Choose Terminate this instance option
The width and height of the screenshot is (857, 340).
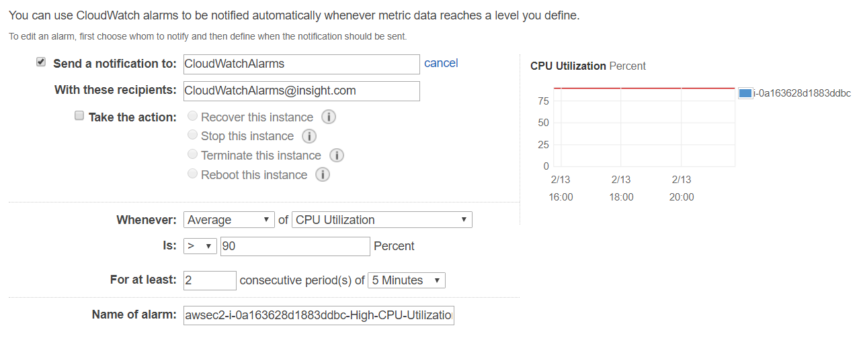point(193,155)
